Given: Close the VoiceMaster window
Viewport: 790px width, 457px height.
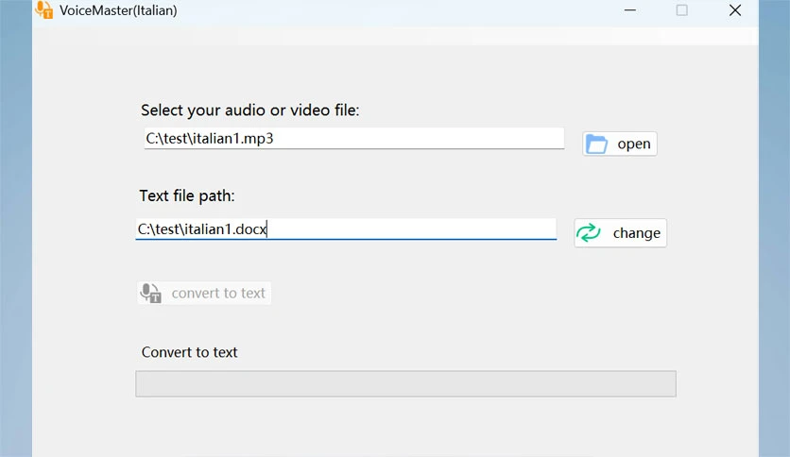Looking at the screenshot, I should 735,10.
